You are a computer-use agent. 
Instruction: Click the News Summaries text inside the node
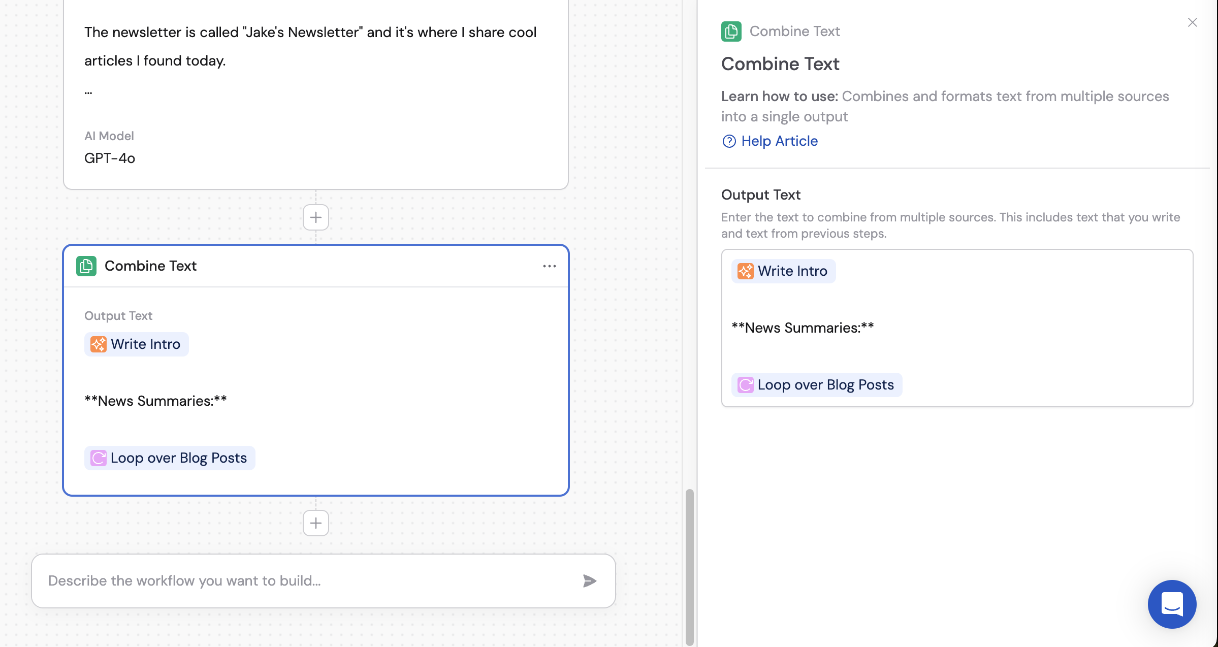tap(155, 401)
